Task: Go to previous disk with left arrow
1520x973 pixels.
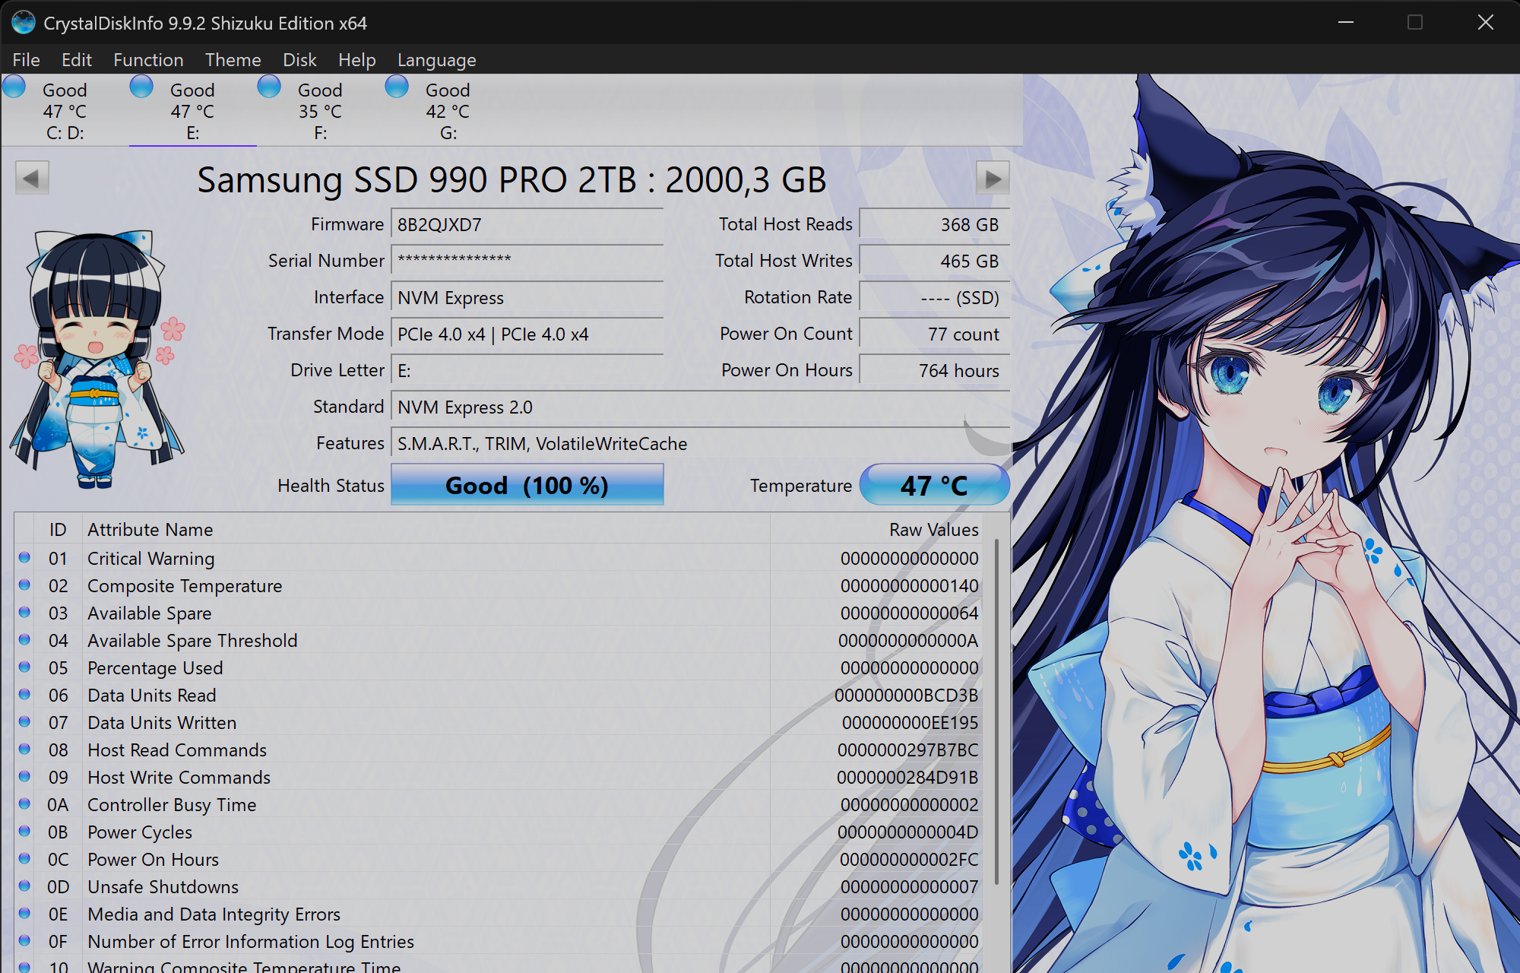Action: tap(32, 178)
